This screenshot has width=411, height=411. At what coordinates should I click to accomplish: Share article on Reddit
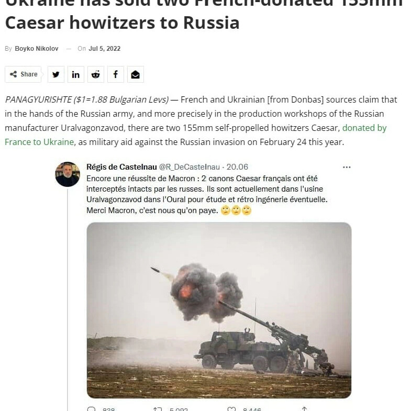[x=96, y=74]
